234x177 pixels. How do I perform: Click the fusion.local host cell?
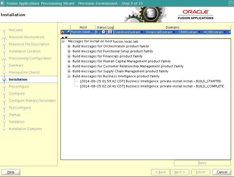pos(83,32)
